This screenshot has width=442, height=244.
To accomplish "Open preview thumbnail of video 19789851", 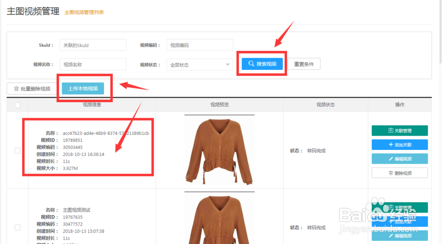I will 219,150.
